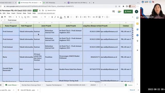Screen dimensions: 165x93
Task: Insert a chart from the toolbar
Action: 100,17
